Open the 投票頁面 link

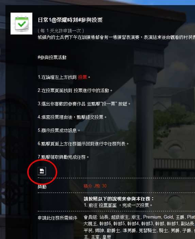[x=108, y=205]
